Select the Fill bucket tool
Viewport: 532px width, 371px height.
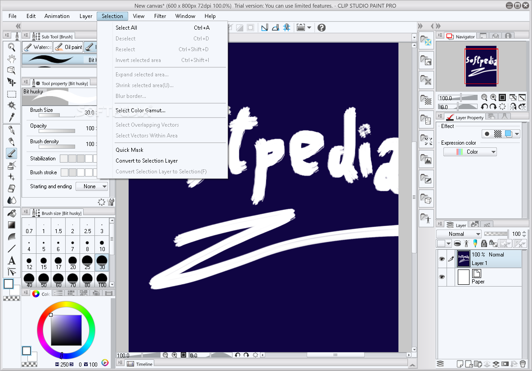point(12,213)
